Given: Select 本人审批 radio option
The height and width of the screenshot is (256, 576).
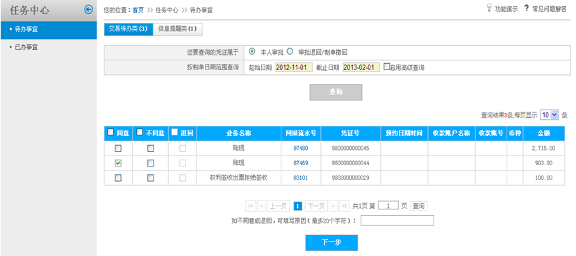Looking at the screenshot, I should tap(252, 52).
